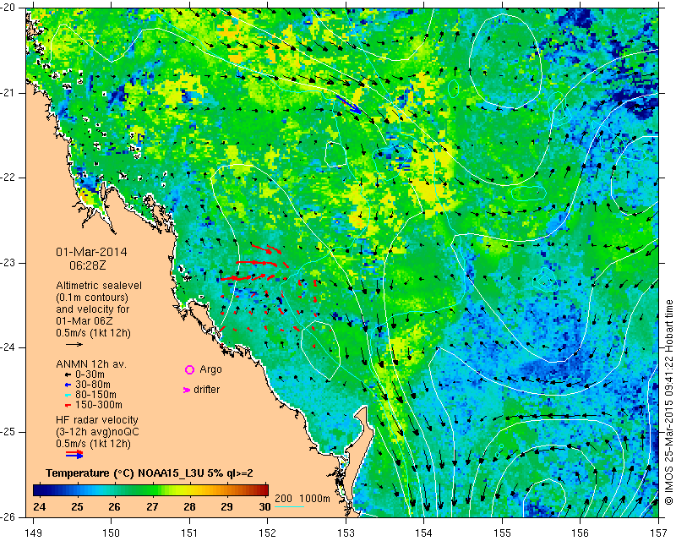
Task: Click the 'drifter' legend label
Action: click(206, 390)
